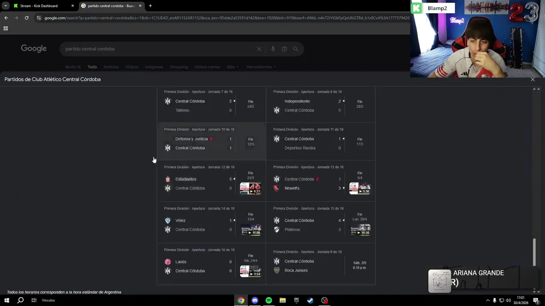Submit search with magnifier icon
Screen dimensions: 545x306
pyautogui.click(x=295, y=49)
